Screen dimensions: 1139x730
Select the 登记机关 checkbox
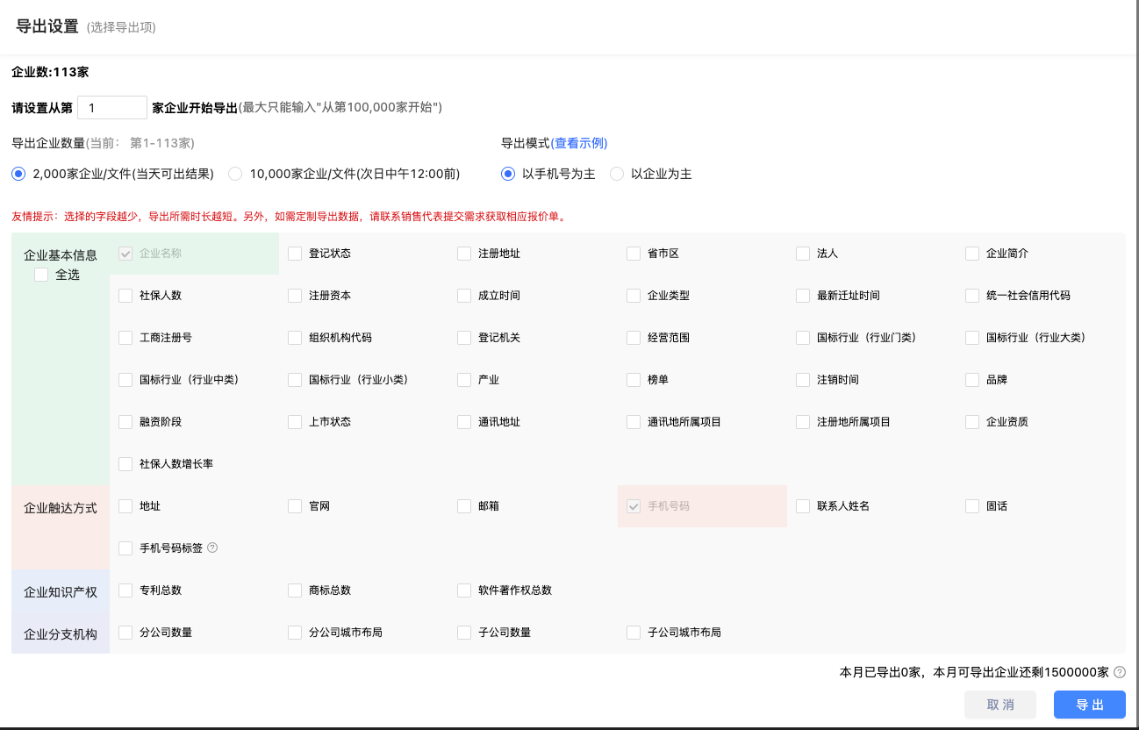click(464, 338)
